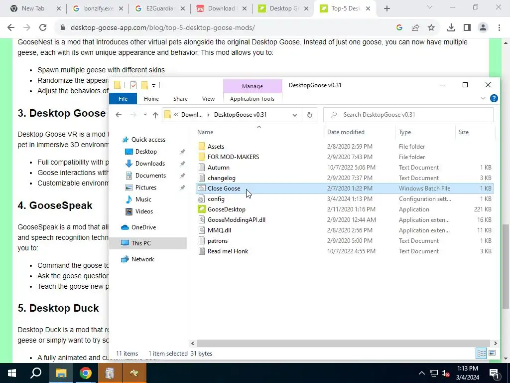Open Chrome profile avatar
Viewport: 510px width, 383px height.
click(483, 28)
